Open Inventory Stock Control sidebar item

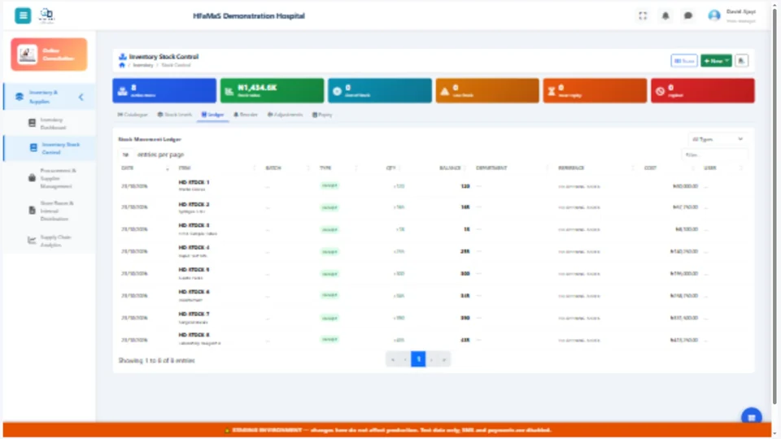click(x=49, y=148)
